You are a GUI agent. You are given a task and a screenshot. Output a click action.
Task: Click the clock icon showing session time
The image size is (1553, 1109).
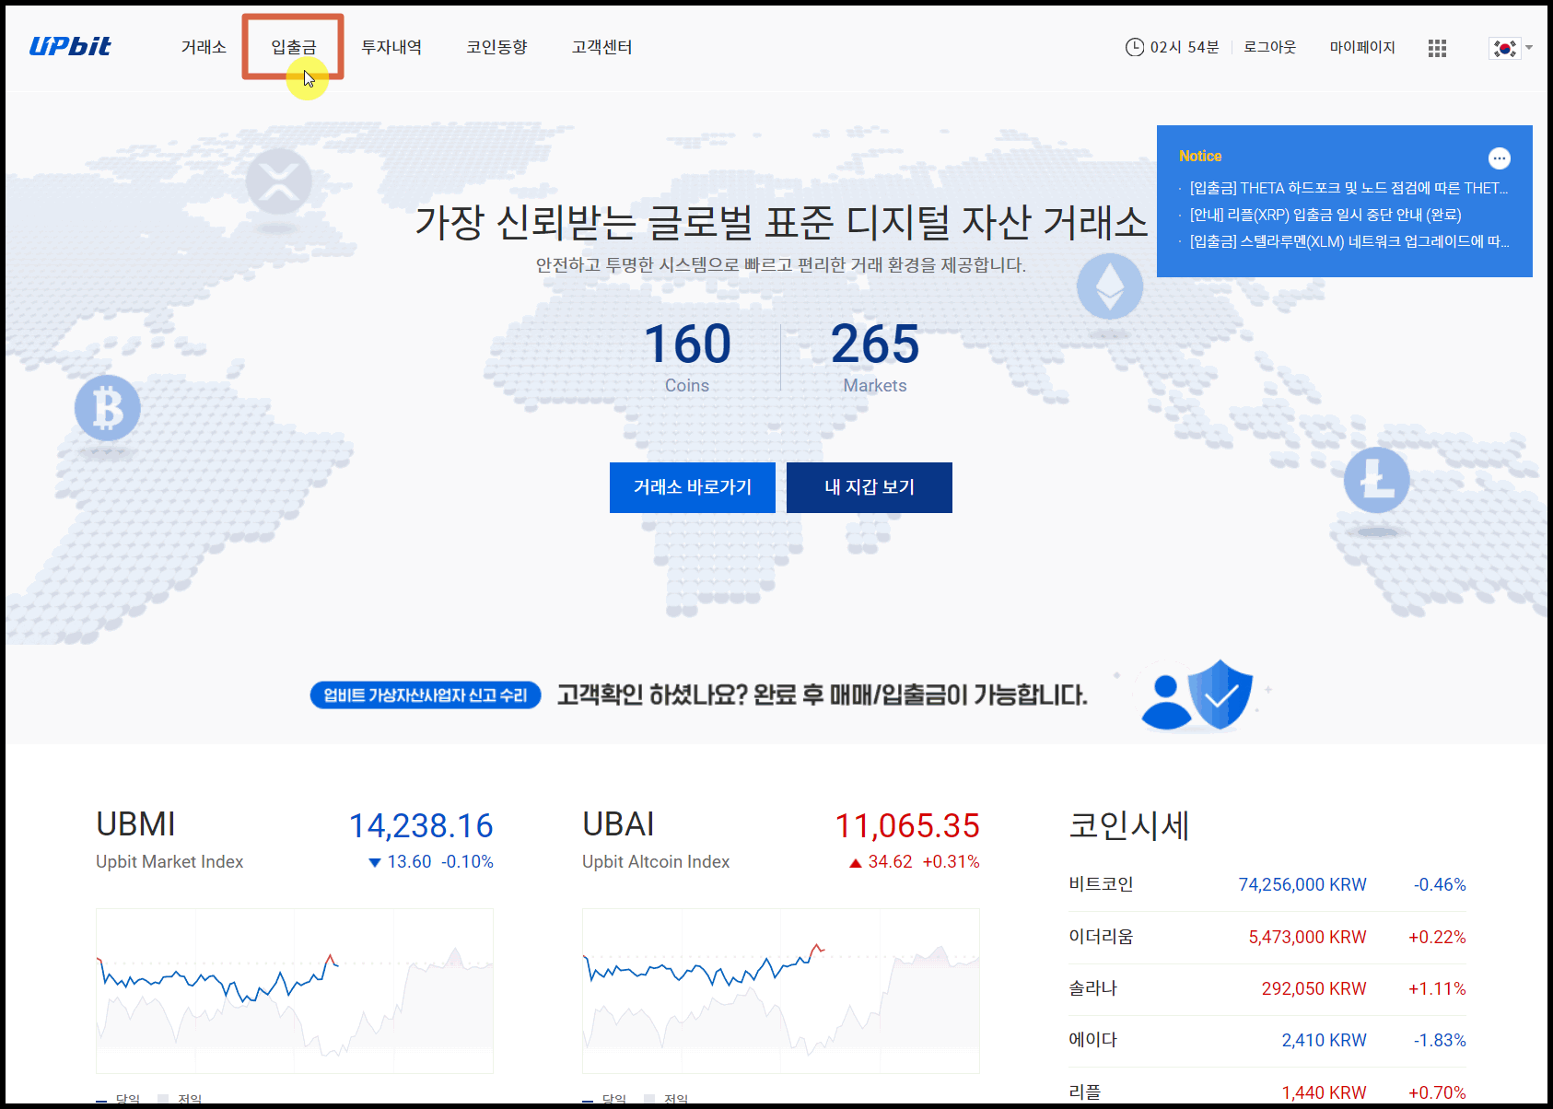(x=1134, y=47)
